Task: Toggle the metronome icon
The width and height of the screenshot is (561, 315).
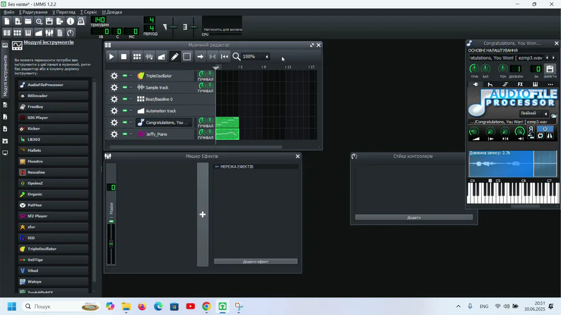Action: point(81,21)
